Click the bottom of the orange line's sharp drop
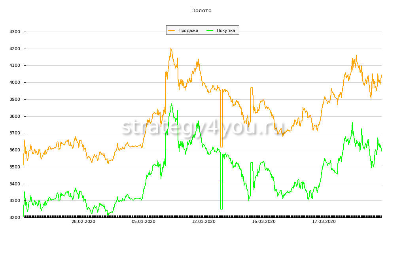The height and width of the screenshot is (253, 405). coord(221,147)
